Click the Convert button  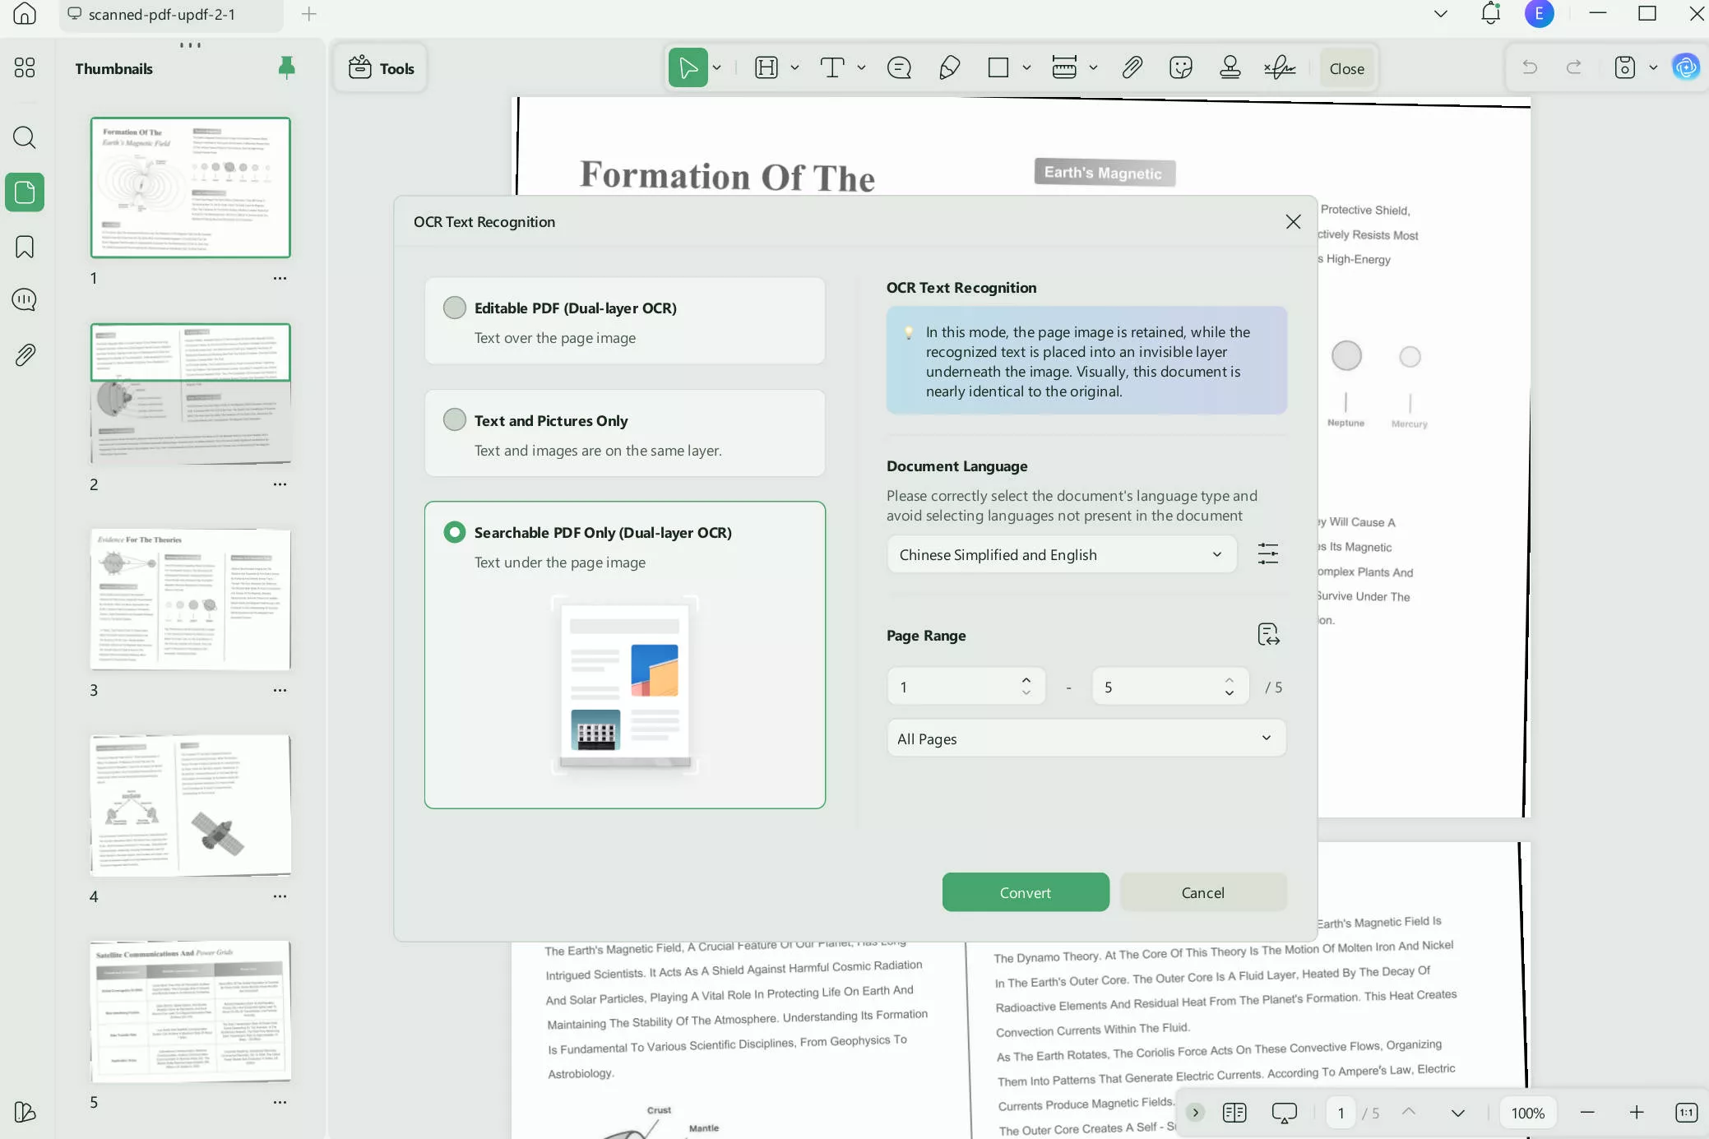click(x=1025, y=891)
